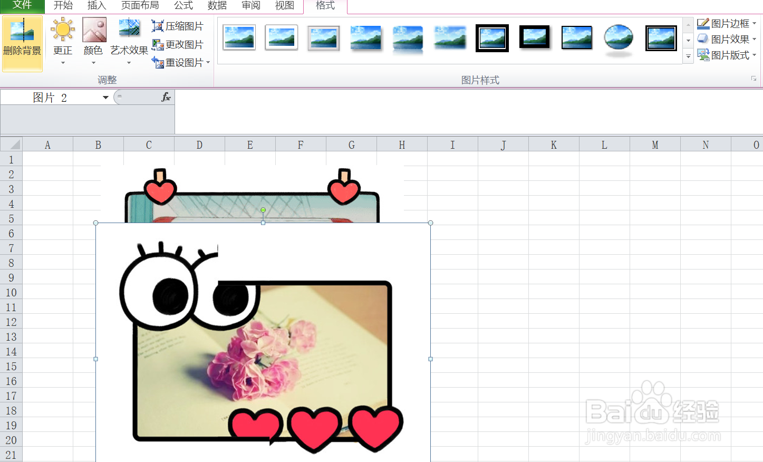
Task: Click the insert function fx button
Action: 166,97
